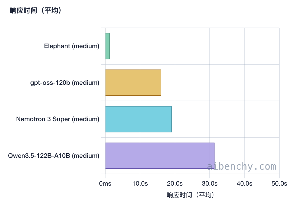This screenshot has width=289, height=214.
Task: Click the 10.0s tick label
Action: pos(140,184)
